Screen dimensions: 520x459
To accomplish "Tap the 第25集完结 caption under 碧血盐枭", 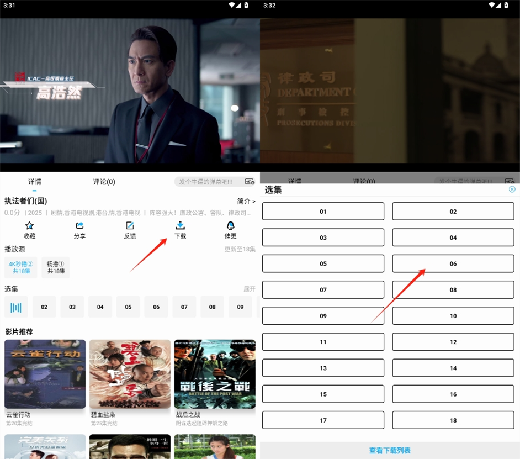I will coord(104,423).
